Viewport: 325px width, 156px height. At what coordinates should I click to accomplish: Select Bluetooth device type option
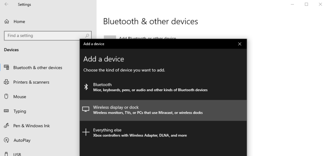tap(163, 87)
